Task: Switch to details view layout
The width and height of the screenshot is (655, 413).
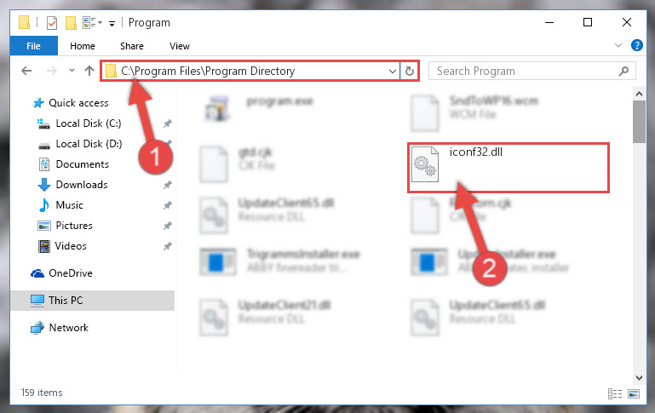Action: tap(614, 393)
